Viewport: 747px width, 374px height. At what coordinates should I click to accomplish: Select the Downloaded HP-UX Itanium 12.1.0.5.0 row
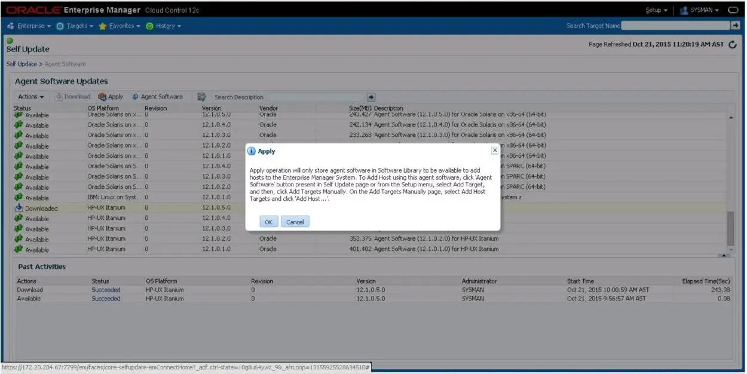pyautogui.click(x=369, y=209)
